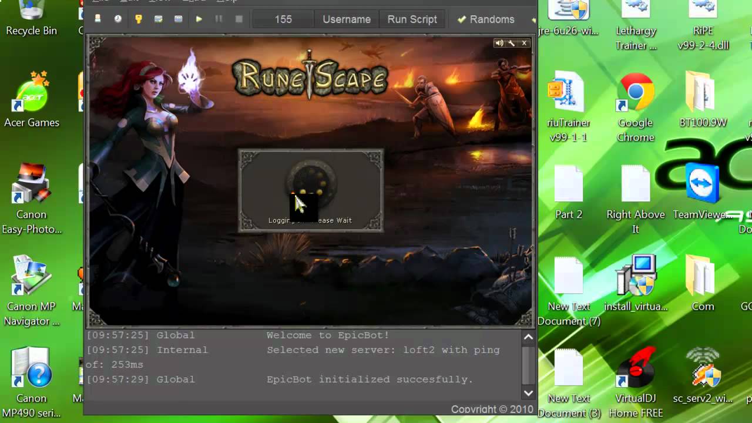Select the Google Chrome desktop shortcut
Screen dimensions: 752x423
(636, 108)
